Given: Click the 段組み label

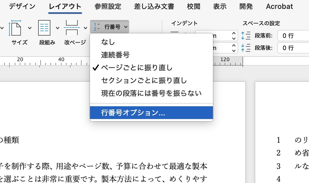Looking at the screenshot, I should coord(47,42).
